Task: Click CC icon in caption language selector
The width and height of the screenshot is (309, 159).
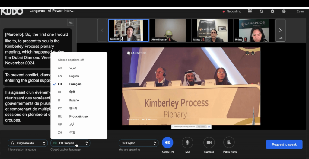Action: click(55, 143)
